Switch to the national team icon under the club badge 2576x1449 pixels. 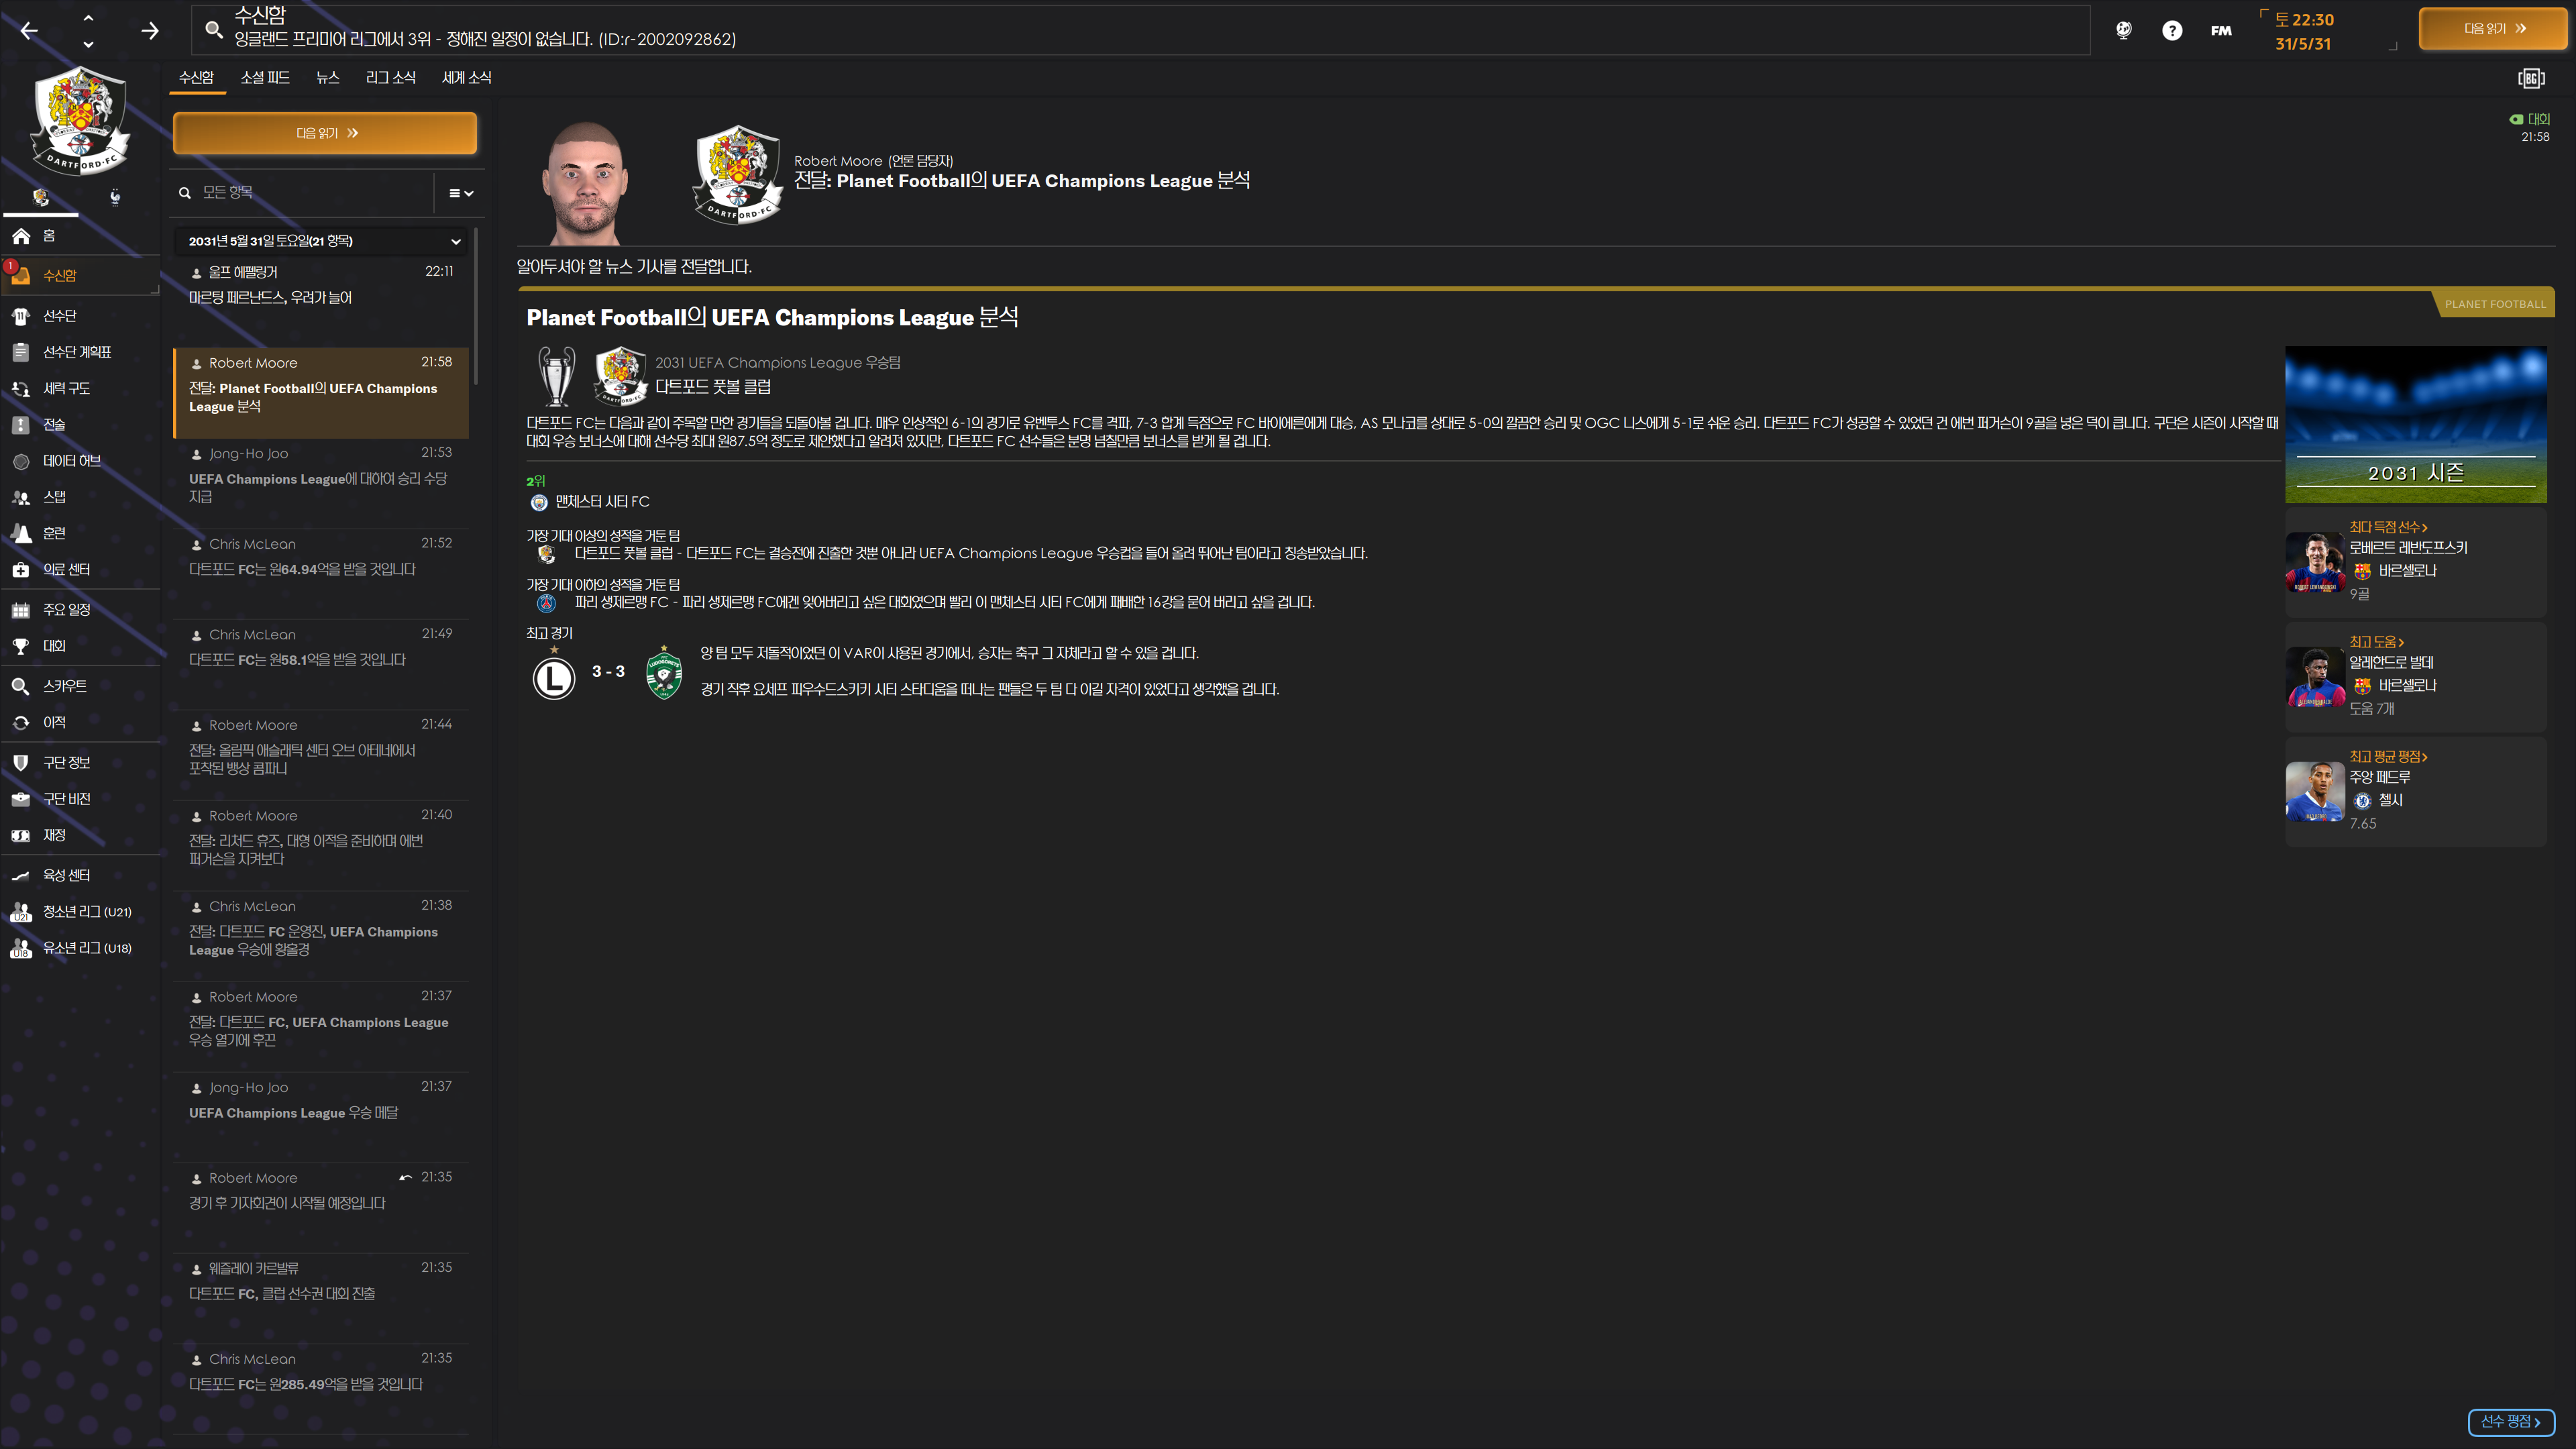click(x=115, y=197)
